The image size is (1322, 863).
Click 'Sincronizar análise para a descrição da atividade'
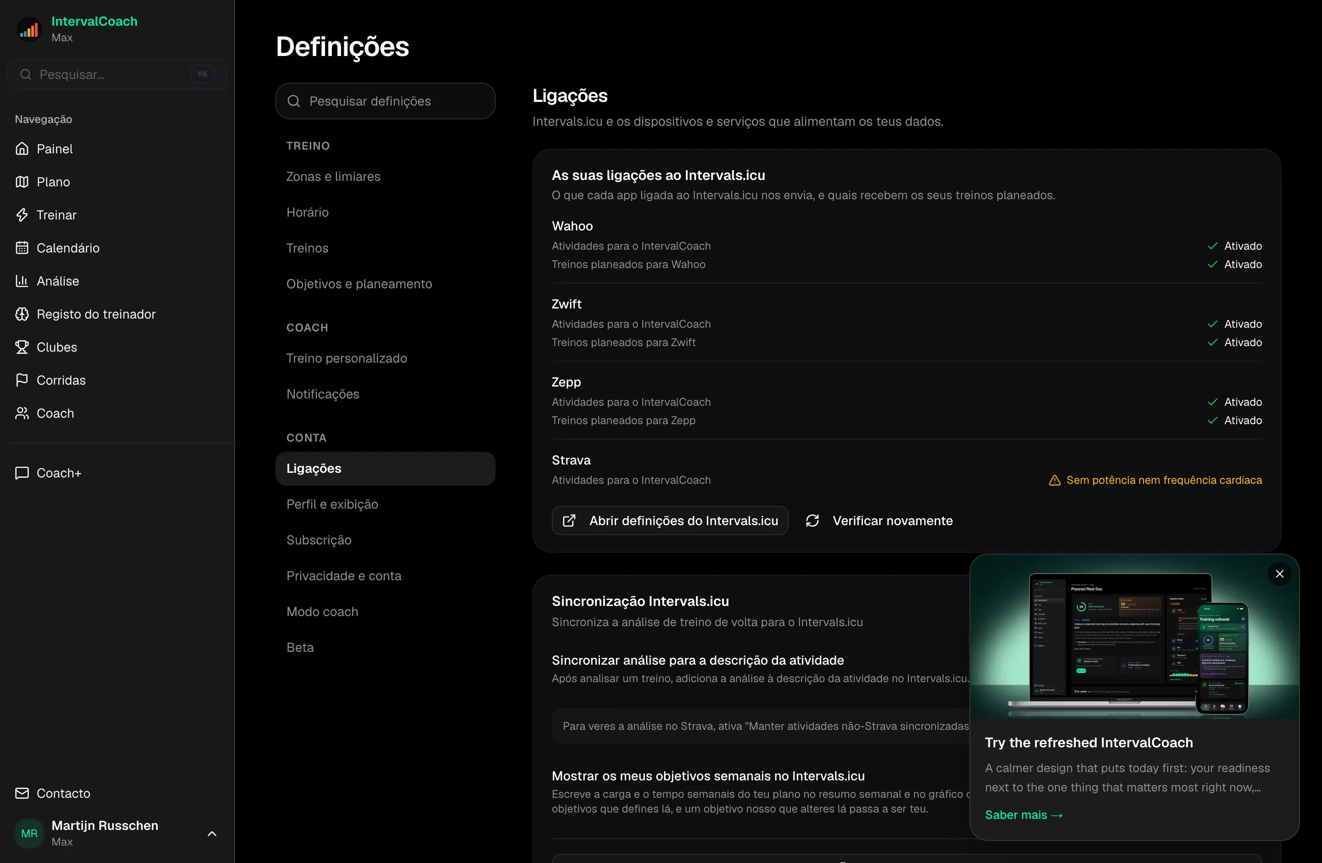click(698, 660)
